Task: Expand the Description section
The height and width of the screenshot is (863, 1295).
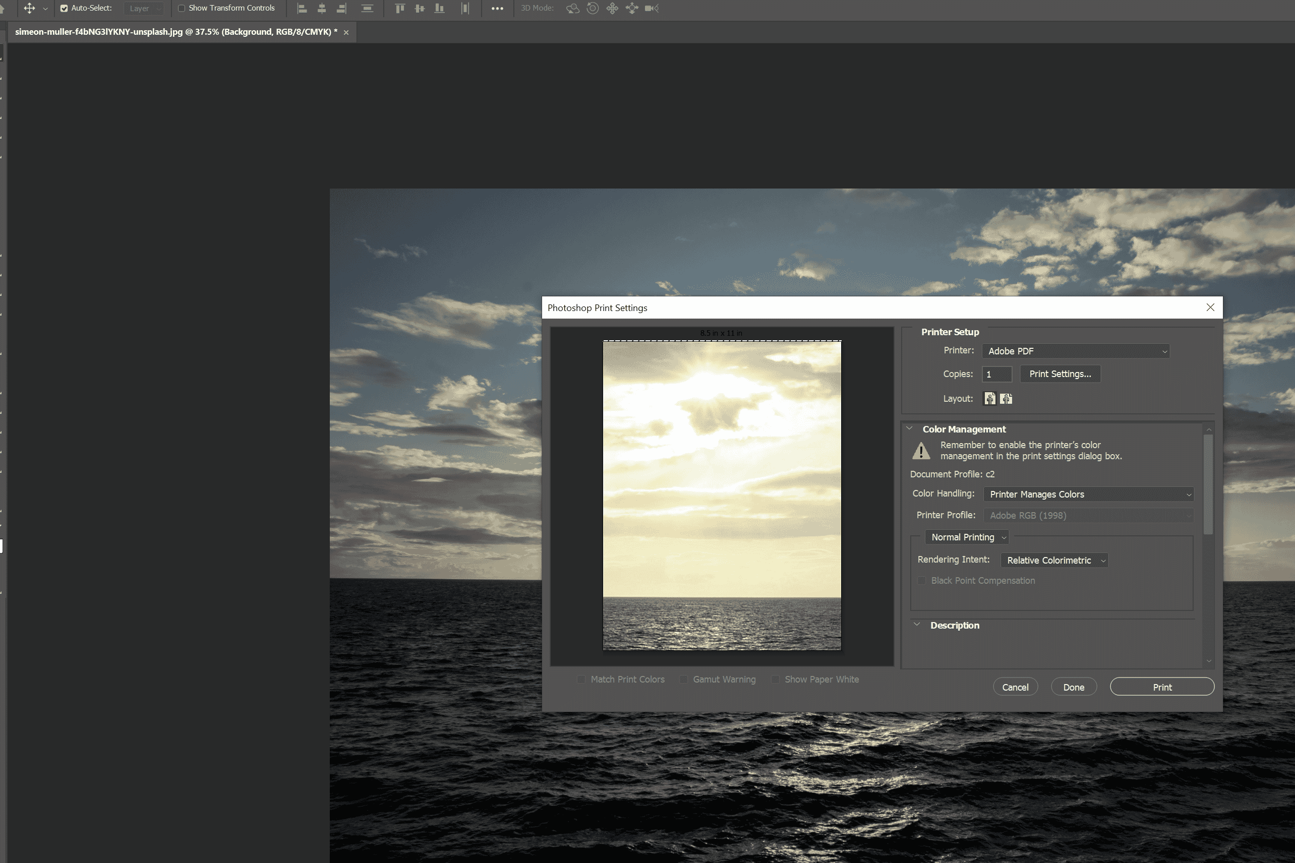Action: tap(916, 625)
